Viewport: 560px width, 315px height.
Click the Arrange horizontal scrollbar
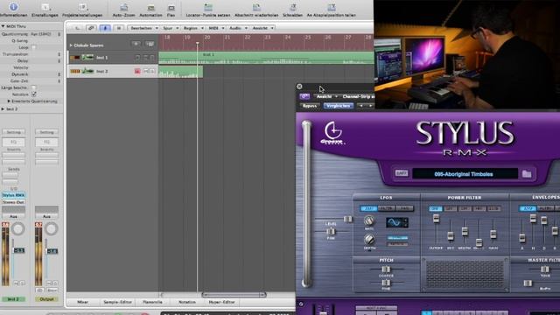234,295
